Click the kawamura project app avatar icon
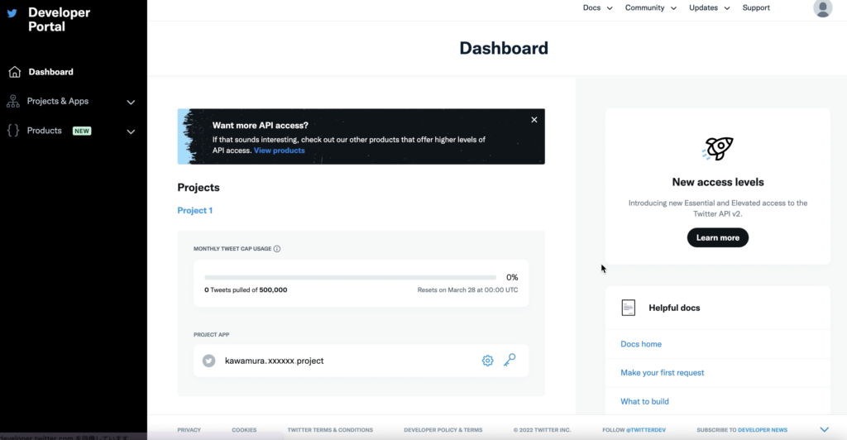Screen dimensions: 847x440 coord(209,361)
